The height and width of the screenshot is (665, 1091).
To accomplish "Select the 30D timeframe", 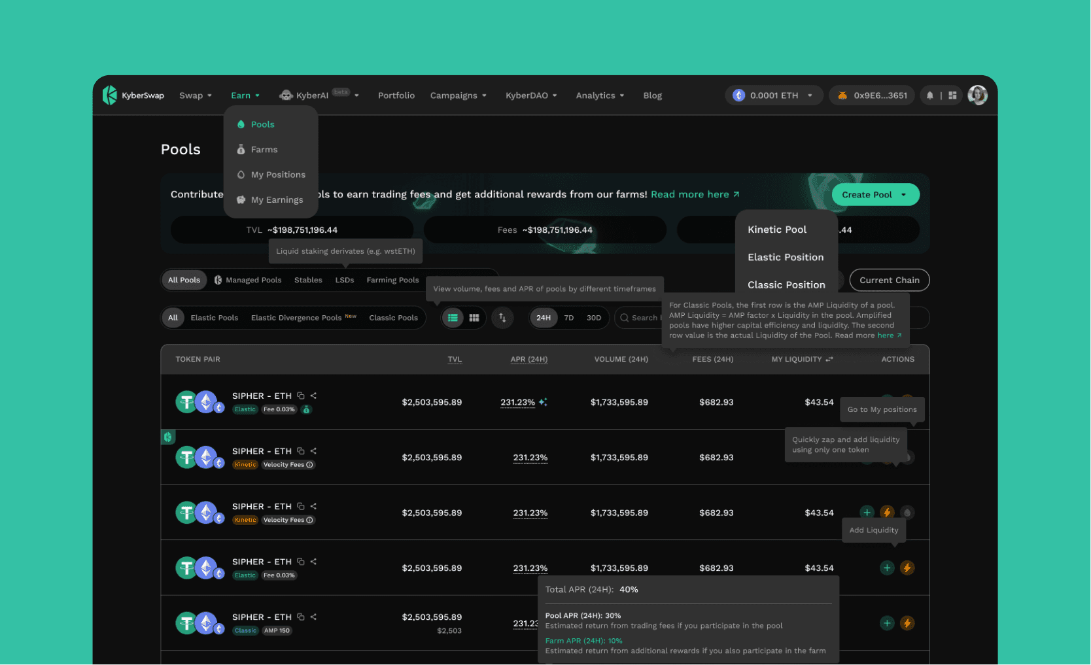I will tap(594, 318).
